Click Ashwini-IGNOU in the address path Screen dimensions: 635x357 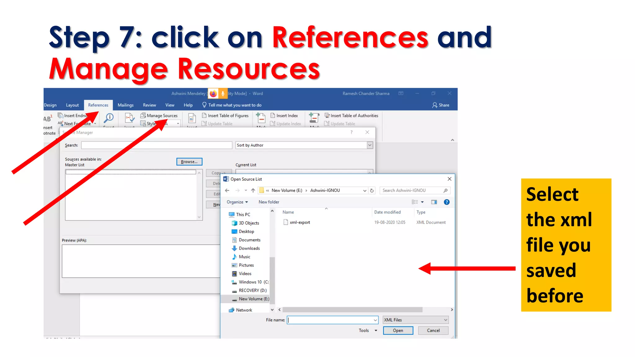[325, 191]
